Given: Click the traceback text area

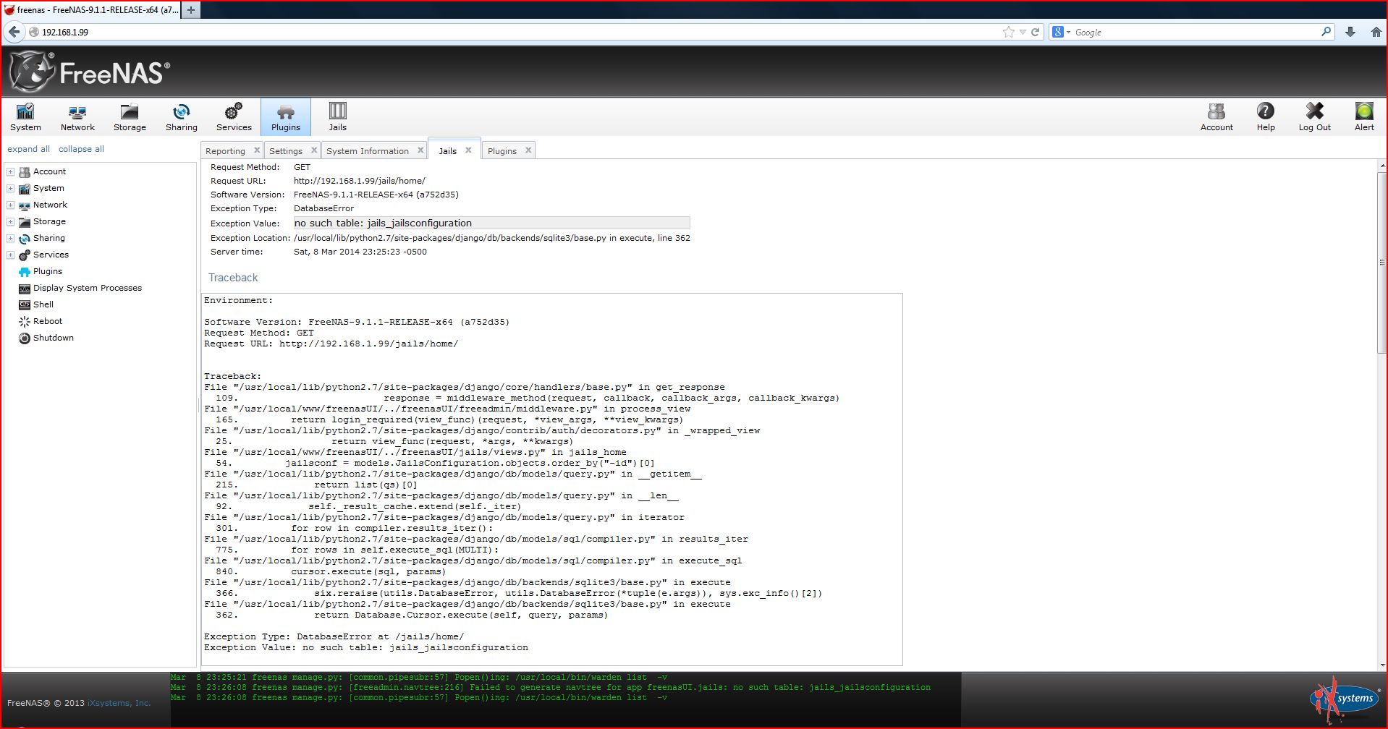Looking at the screenshot, I should pos(552,479).
